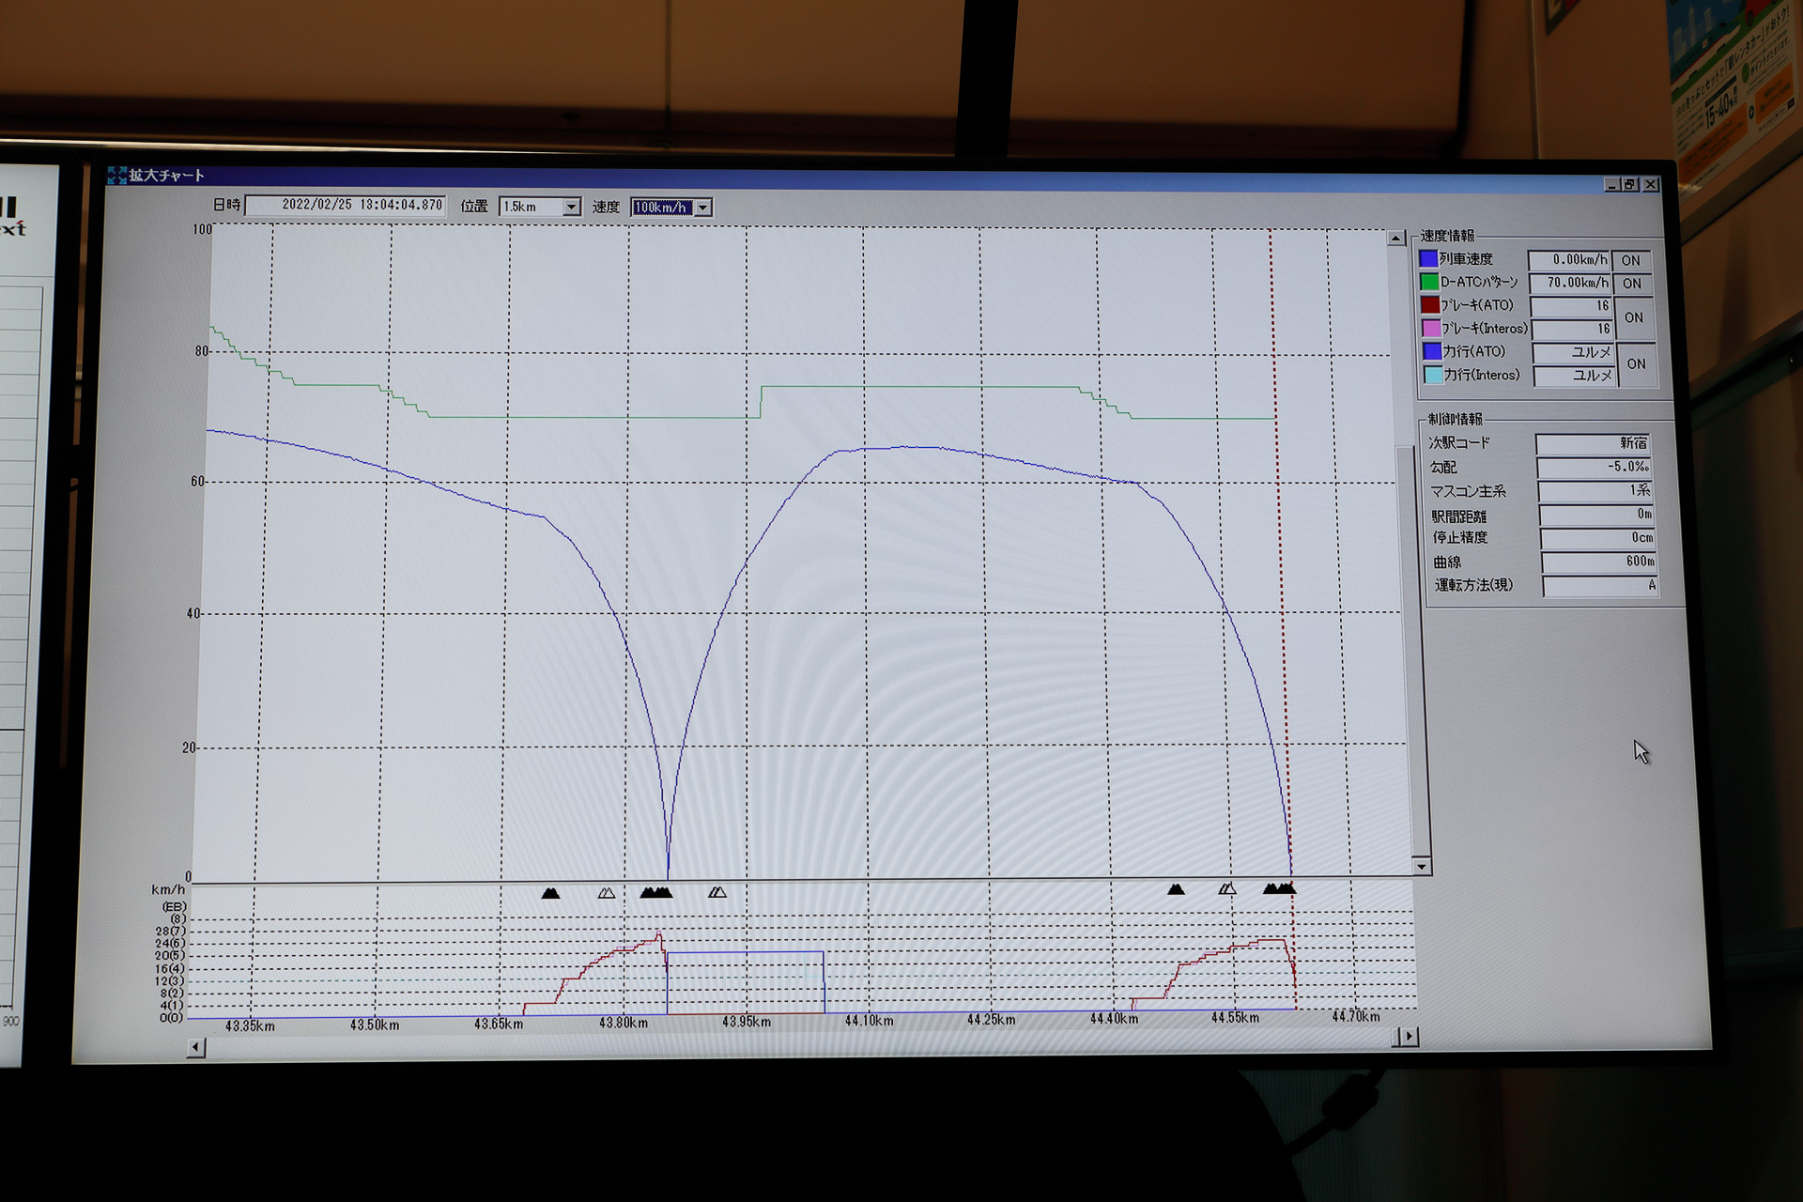The width and height of the screenshot is (1803, 1202).
Task: Click the chart vertical scrollbar up arrow
Action: point(1395,239)
